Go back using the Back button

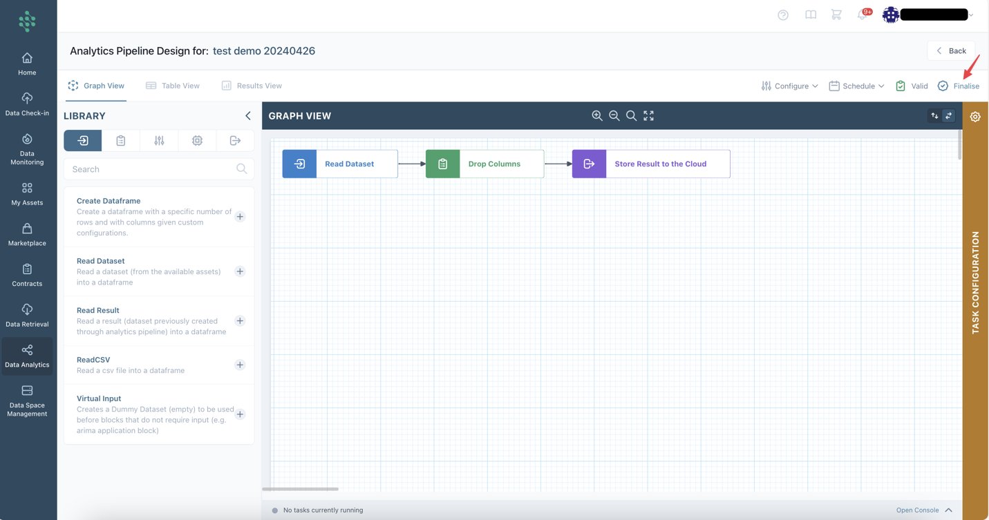(951, 50)
